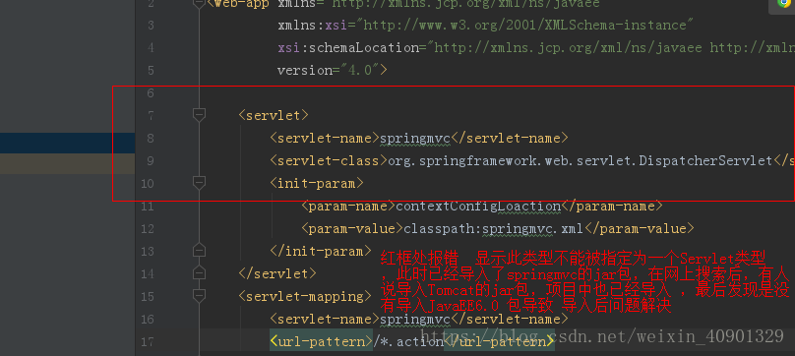This screenshot has width=795, height=356.
Task: Collapse the <servlet-mapping> block on line 15
Action: pyautogui.click(x=200, y=296)
